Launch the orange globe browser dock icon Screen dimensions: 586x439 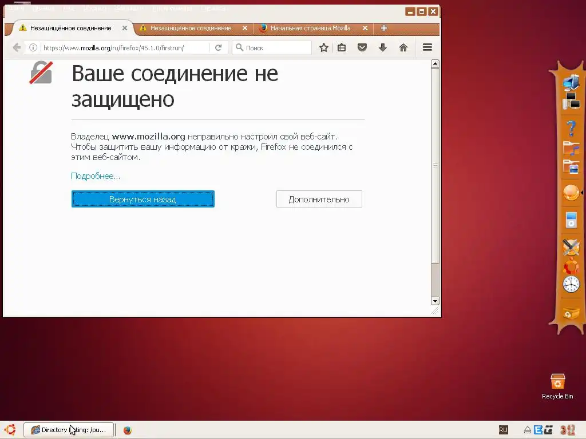tap(571, 193)
